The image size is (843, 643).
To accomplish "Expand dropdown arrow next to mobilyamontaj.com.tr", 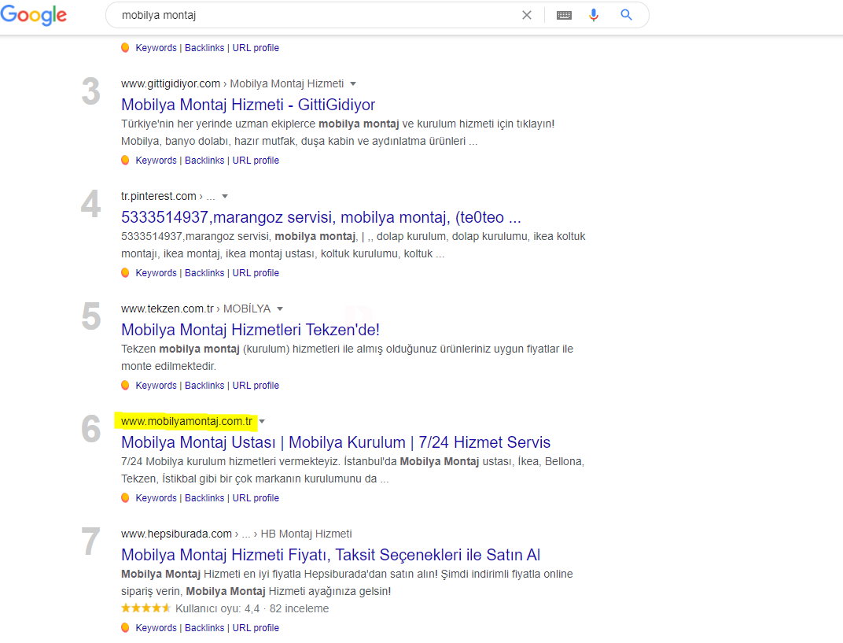I will pyautogui.click(x=262, y=421).
